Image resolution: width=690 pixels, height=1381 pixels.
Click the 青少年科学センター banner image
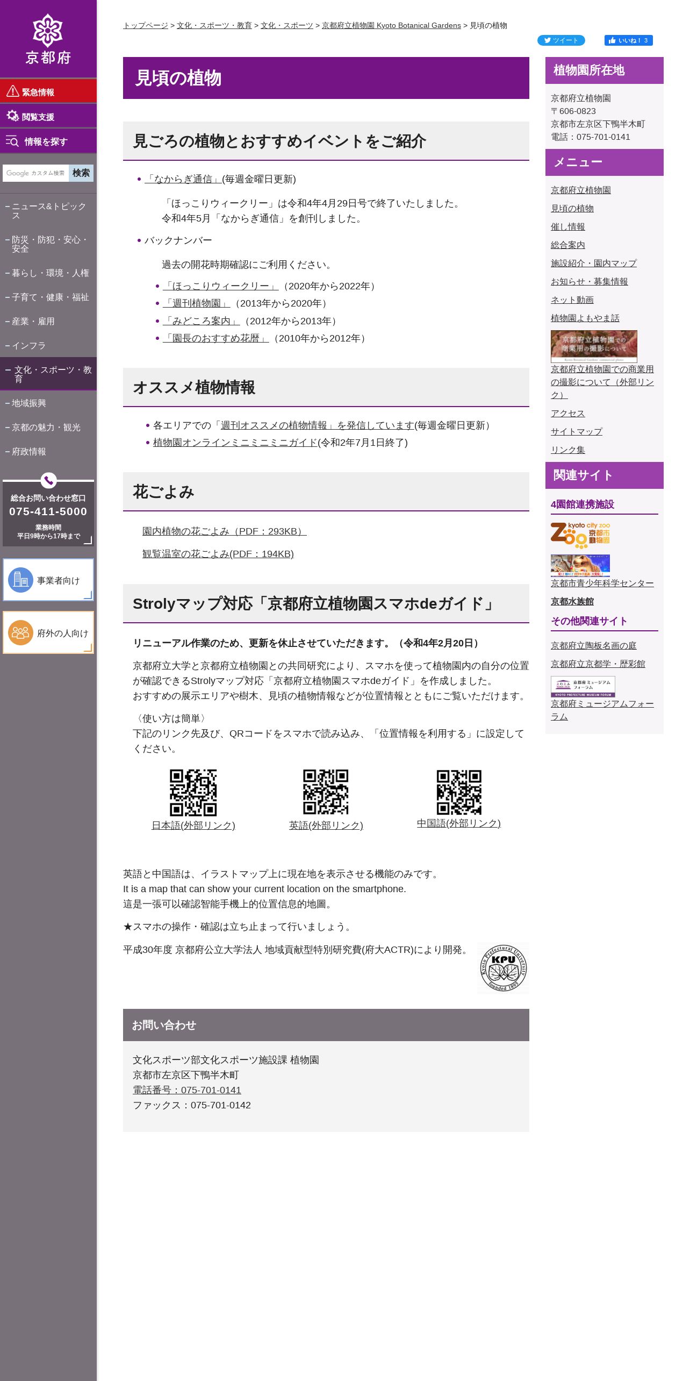click(x=580, y=565)
